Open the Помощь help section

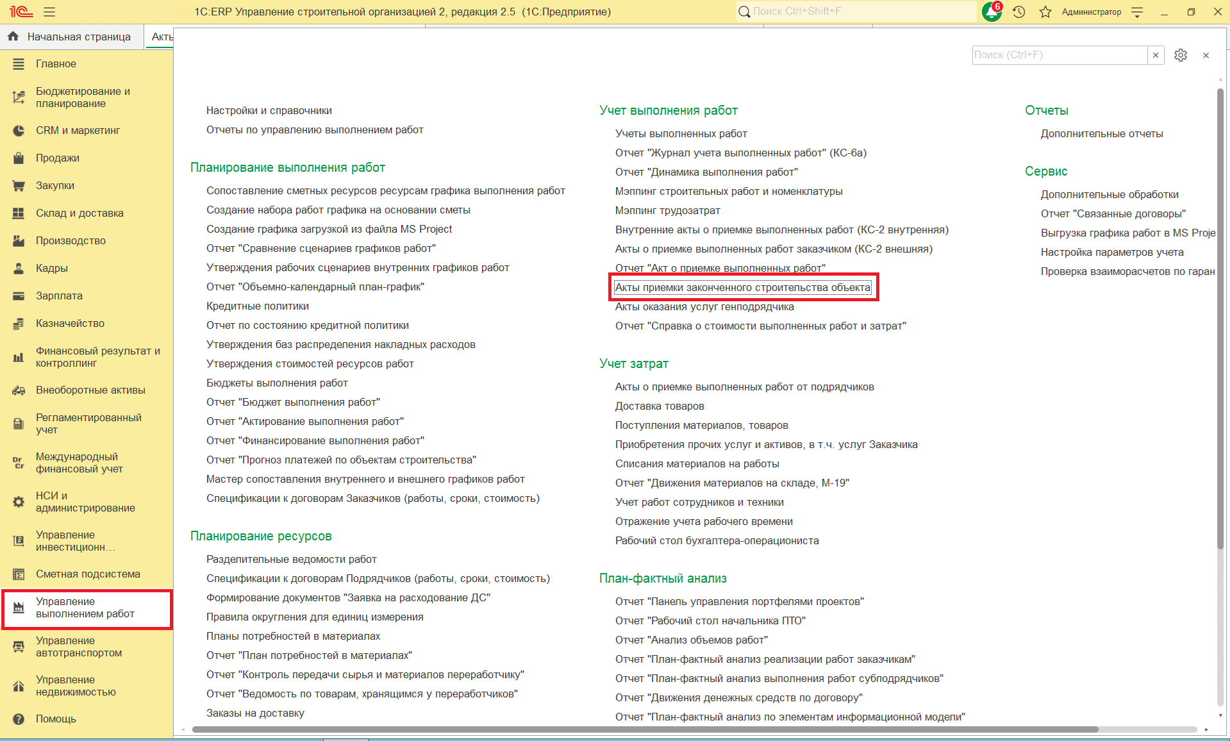click(x=56, y=719)
